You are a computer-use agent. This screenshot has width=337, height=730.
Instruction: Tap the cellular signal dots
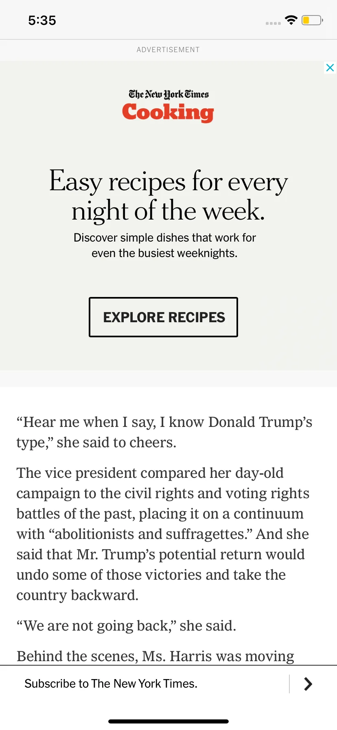pos(273,23)
